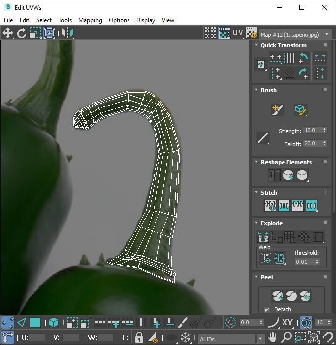Viewport: 336px width, 345px height.
Task: Select the Scale tool
Action: [35, 33]
